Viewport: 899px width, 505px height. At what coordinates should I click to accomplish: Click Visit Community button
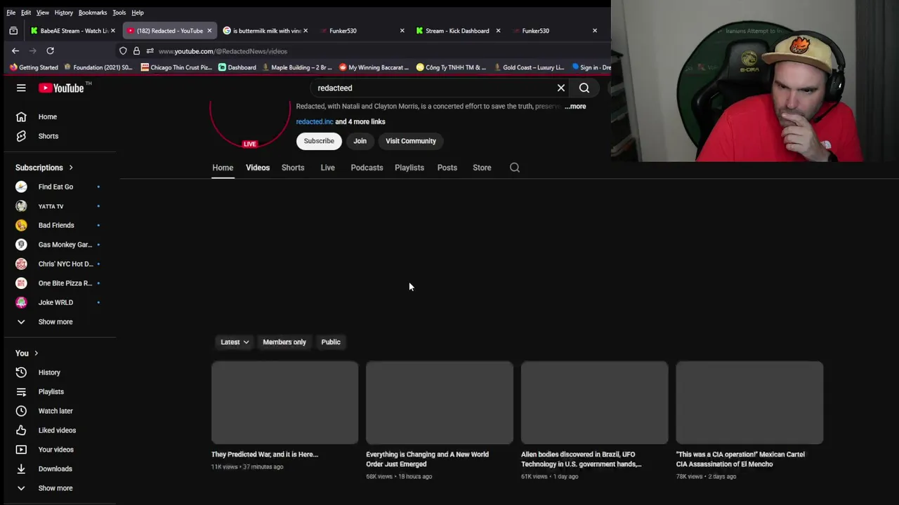[411, 141]
